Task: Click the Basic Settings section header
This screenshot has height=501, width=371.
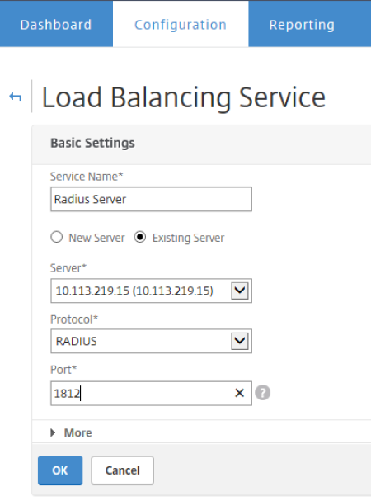Action: click(x=92, y=143)
